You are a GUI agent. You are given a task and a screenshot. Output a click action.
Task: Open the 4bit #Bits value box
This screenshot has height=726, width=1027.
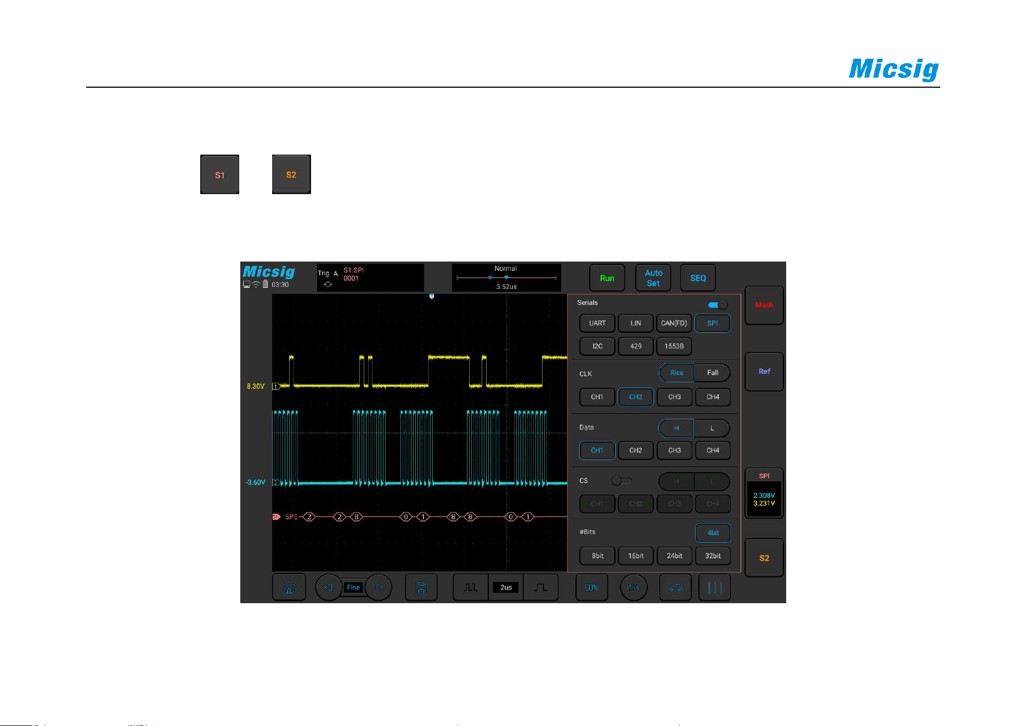[x=713, y=533]
